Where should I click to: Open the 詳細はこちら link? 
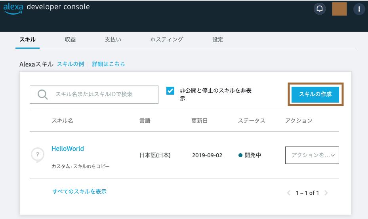(x=108, y=64)
